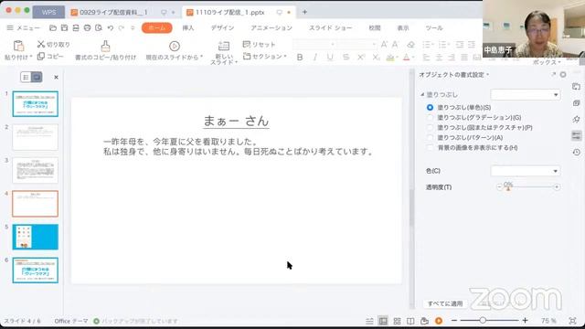Add a new document tab with plus

tap(304, 12)
